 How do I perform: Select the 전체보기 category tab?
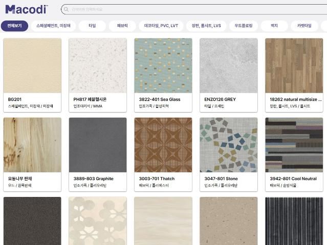[x=14, y=26]
